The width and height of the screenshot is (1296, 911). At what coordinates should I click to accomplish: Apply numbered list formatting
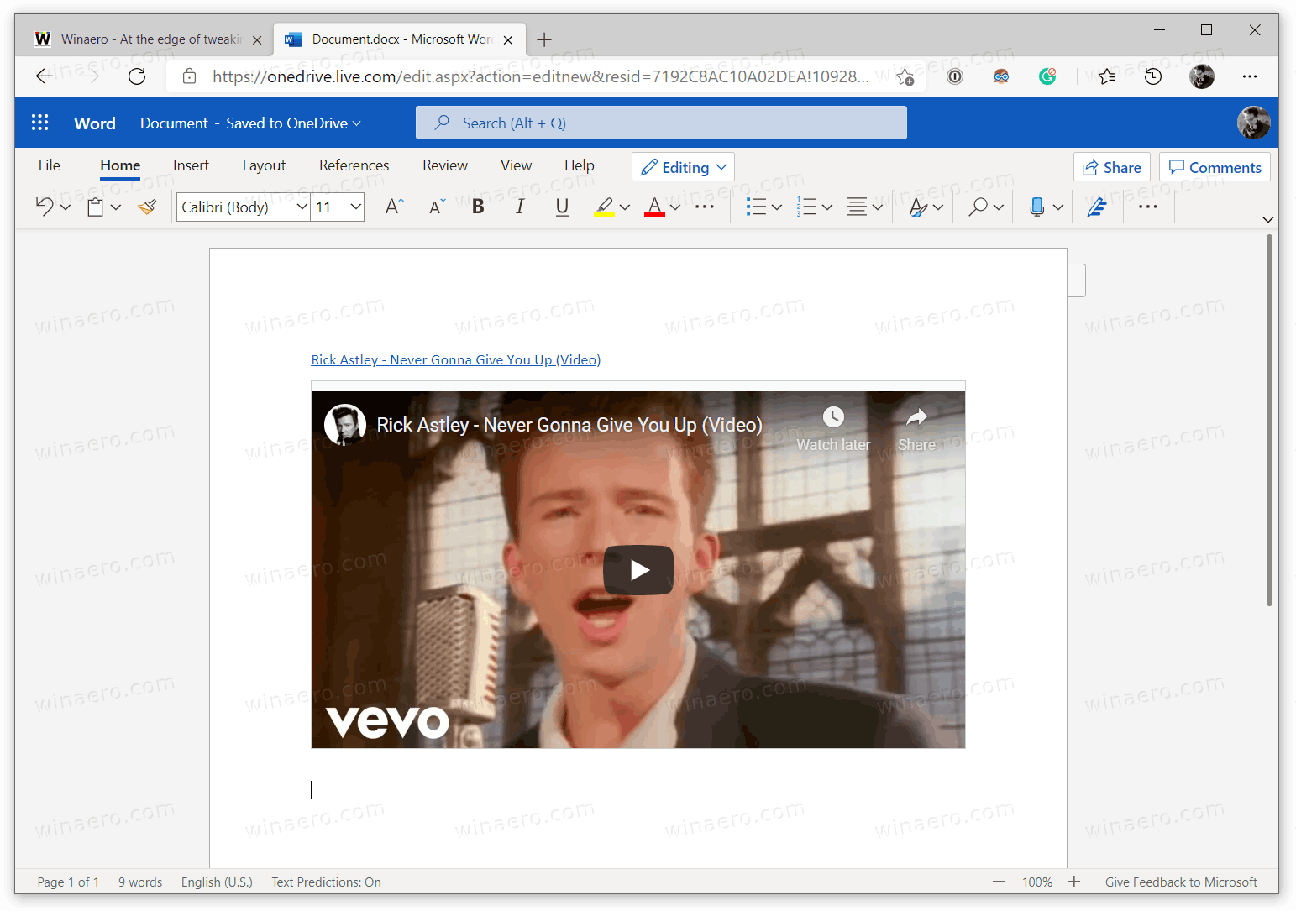click(x=806, y=207)
